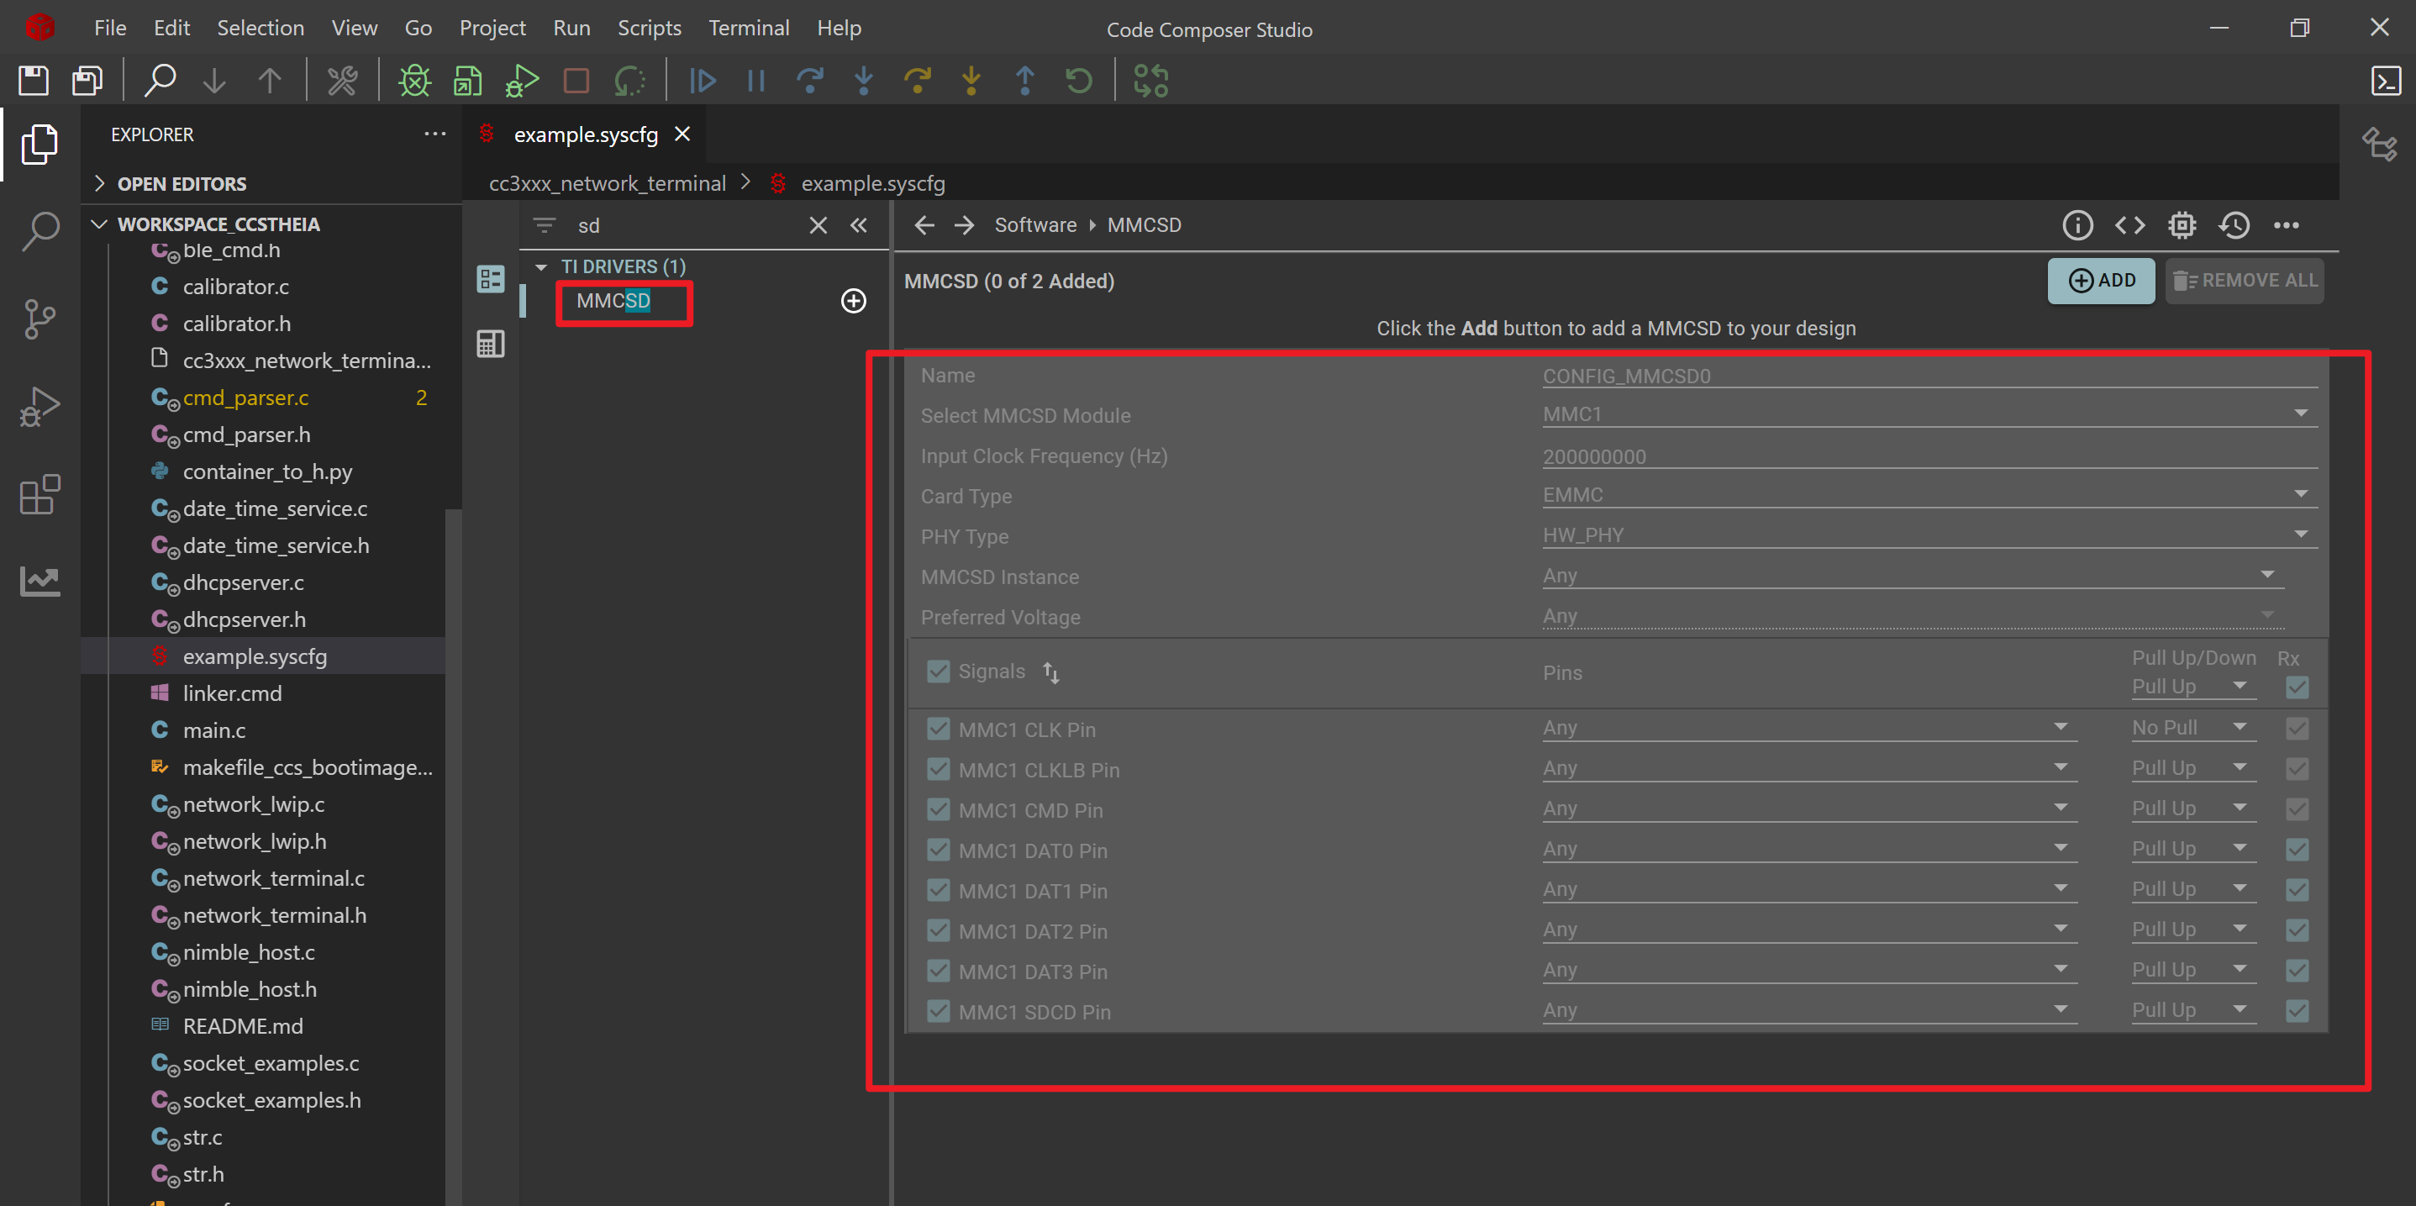Open MMC1 CLK Pin pins dropdown

click(x=1809, y=728)
